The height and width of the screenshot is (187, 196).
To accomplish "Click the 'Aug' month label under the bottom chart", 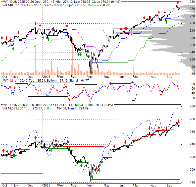I will (x=154, y=185).
